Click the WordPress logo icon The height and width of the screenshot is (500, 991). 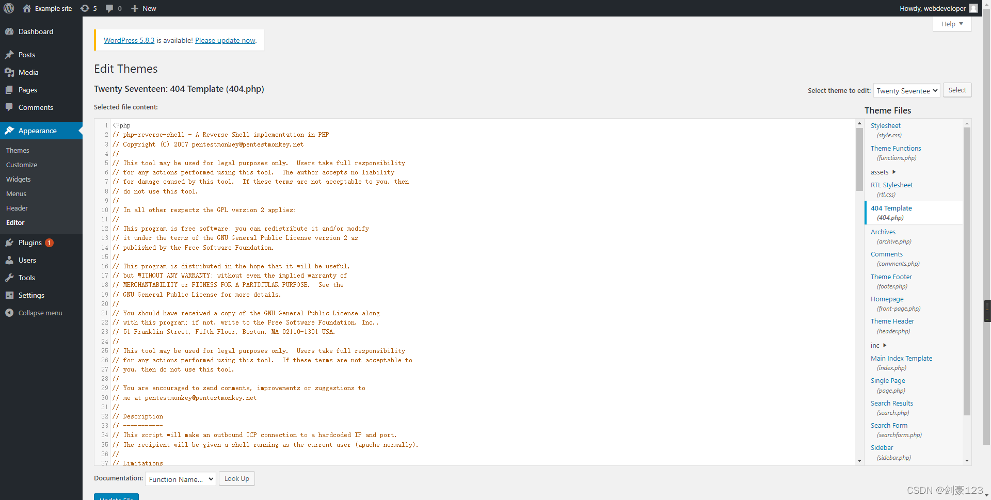pos(9,8)
